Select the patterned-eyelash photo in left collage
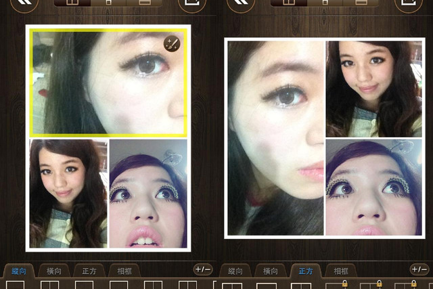The width and height of the screenshot is (433, 289). click(x=148, y=194)
